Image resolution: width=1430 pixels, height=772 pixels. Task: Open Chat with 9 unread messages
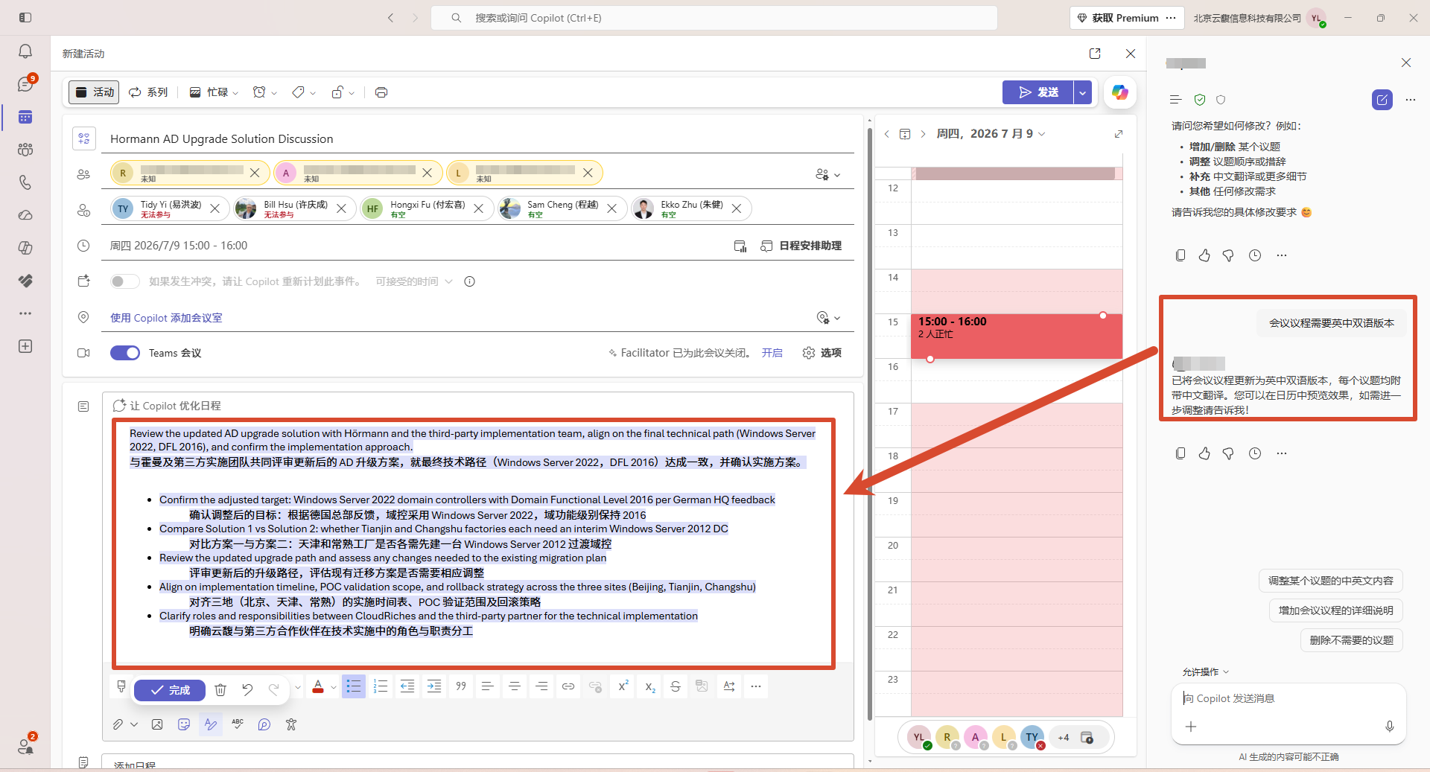pos(25,84)
